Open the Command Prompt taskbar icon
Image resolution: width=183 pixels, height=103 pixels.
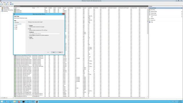coord(23,102)
